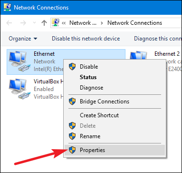This screenshot has width=182, height=173.
Task: Click the shield icon next to Rename
Action: (x=72, y=136)
